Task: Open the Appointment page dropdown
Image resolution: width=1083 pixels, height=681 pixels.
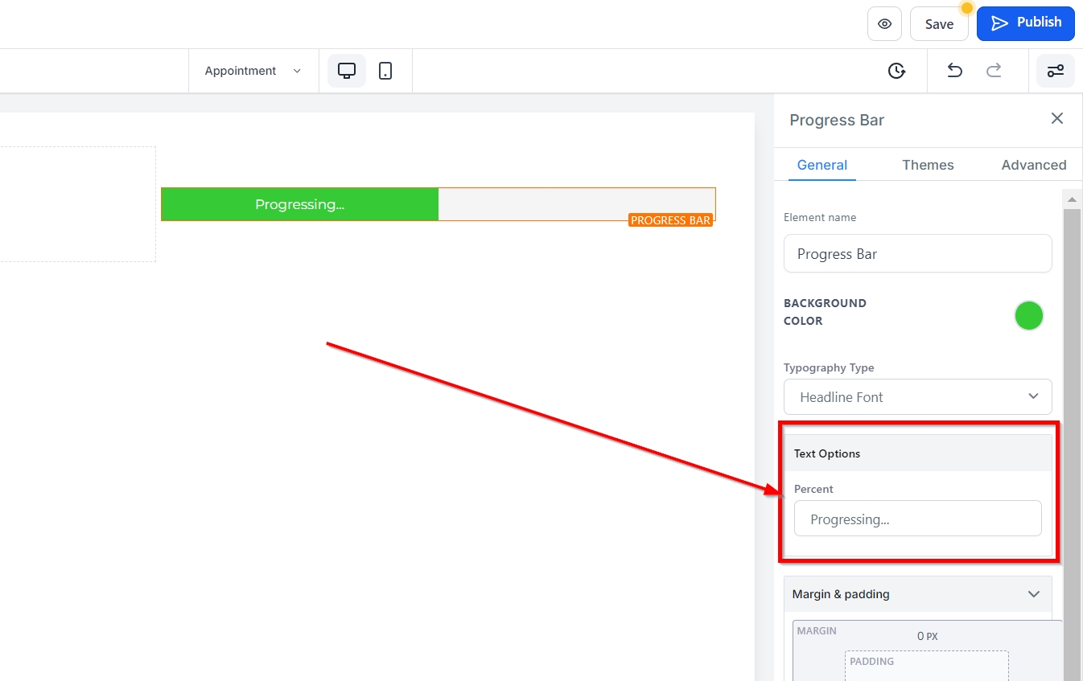Action: pos(253,71)
